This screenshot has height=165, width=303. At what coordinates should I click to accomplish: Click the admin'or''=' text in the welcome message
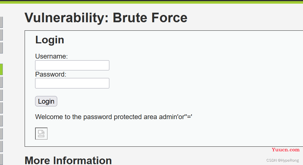[x=176, y=117]
